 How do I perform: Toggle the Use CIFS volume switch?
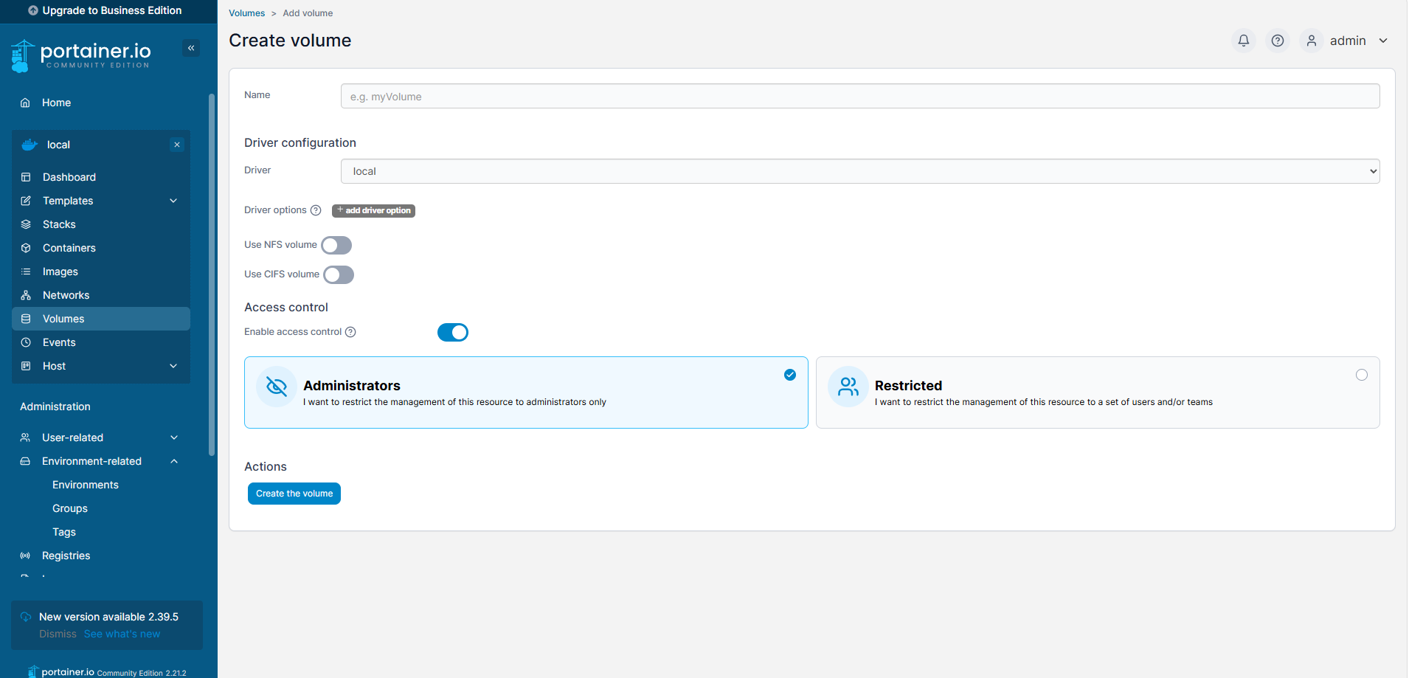(339, 274)
